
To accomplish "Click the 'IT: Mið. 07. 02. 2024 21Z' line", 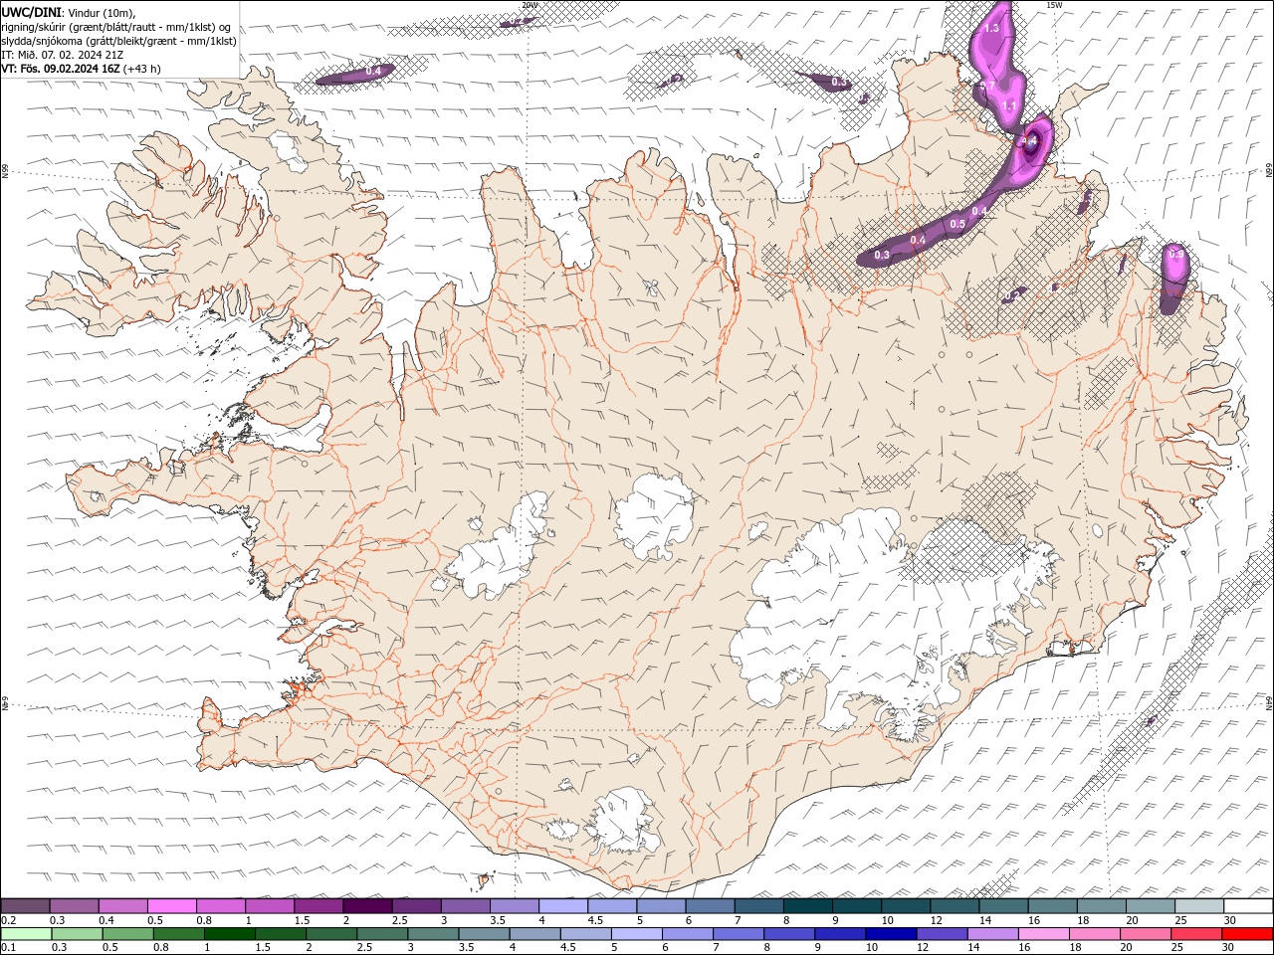I will (x=63, y=55).
